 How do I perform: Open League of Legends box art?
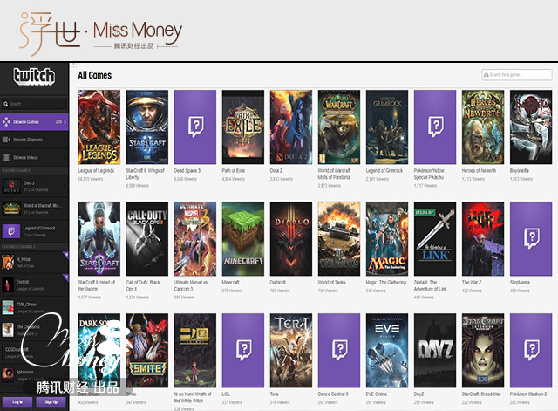tap(99, 127)
